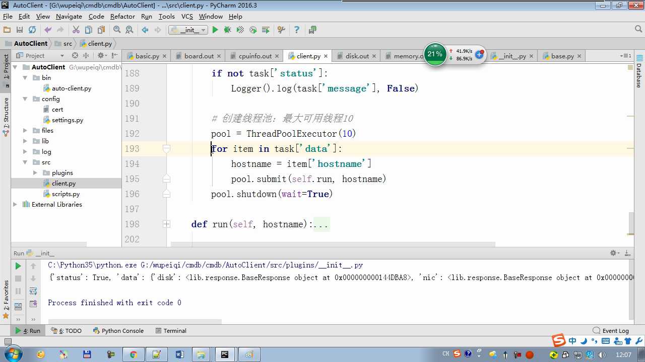Click the Save All toolbar icon
The image size is (645, 362).
20,30
